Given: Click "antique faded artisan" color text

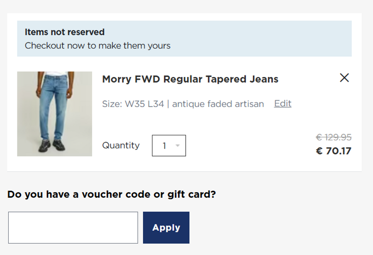Looking at the screenshot, I should [x=218, y=104].
